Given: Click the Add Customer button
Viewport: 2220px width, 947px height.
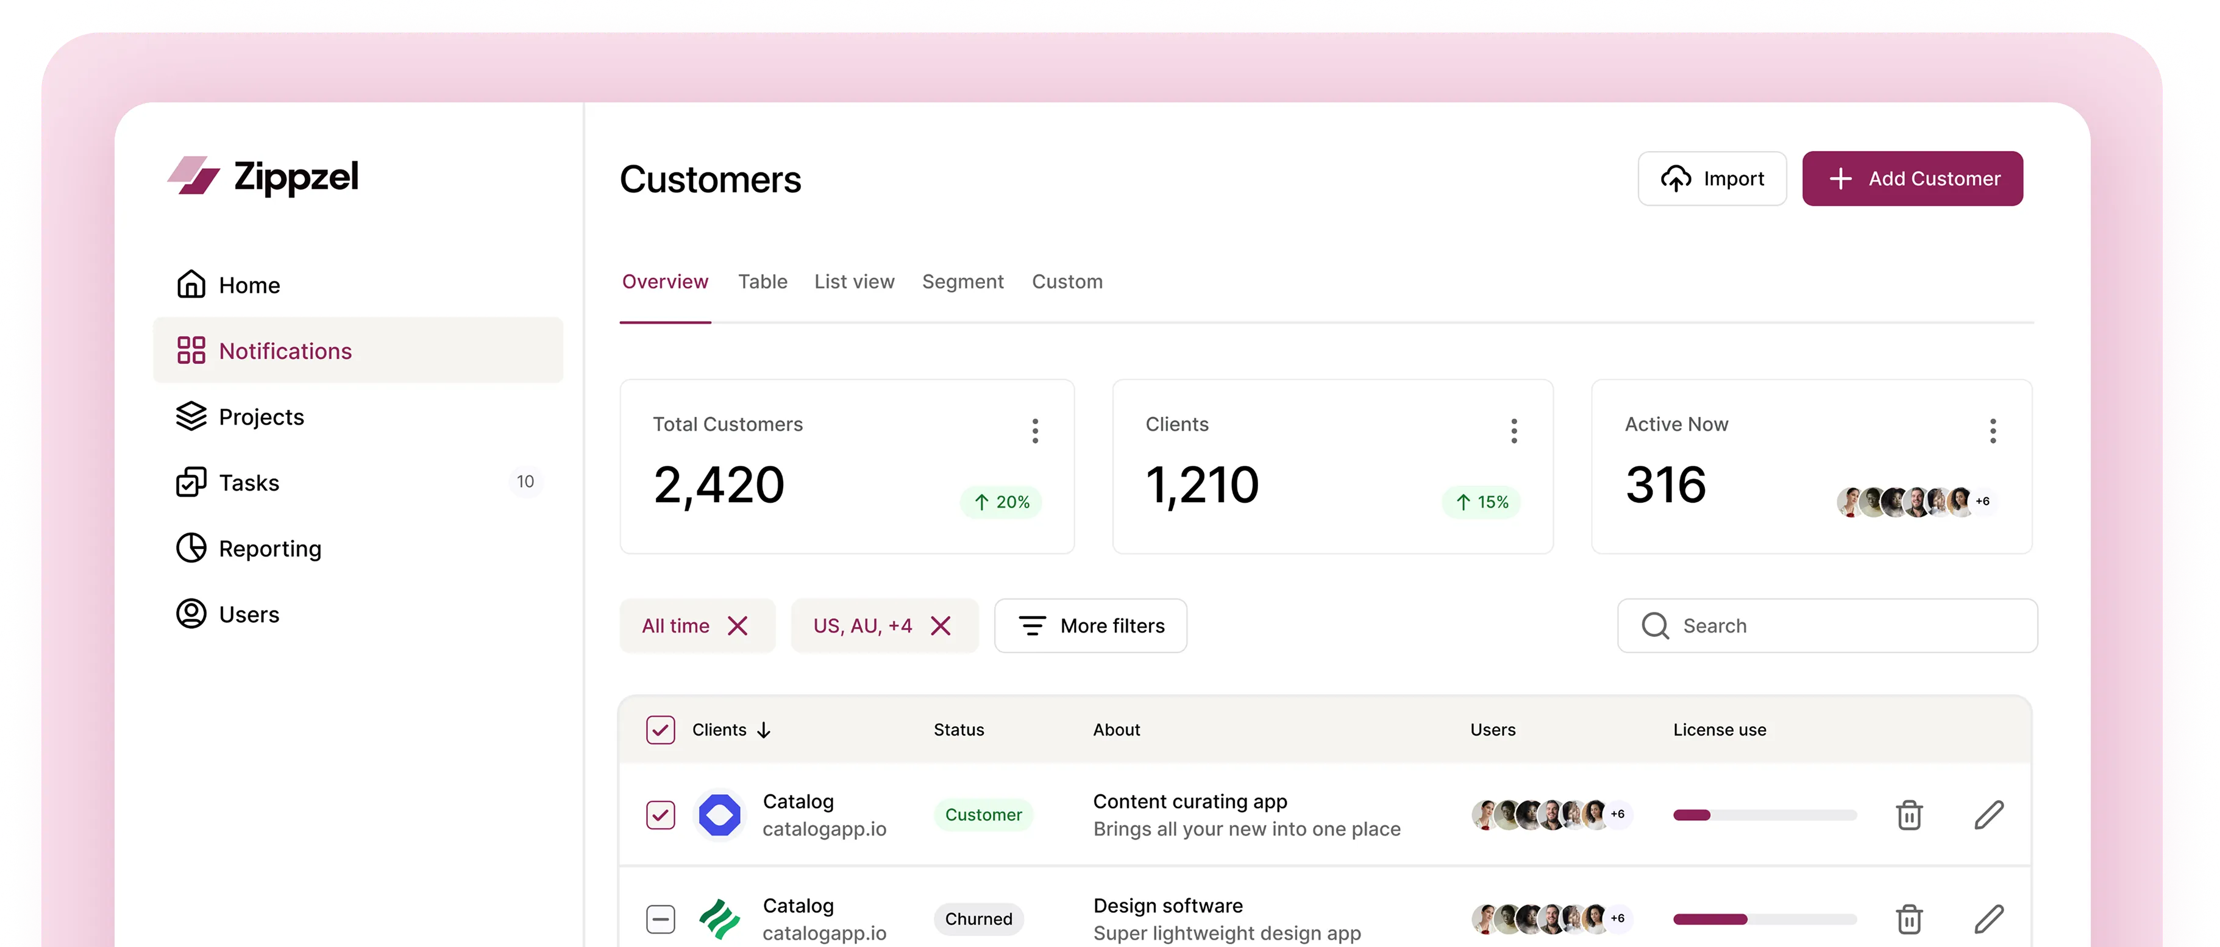Looking at the screenshot, I should click(x=1912, y=179).
